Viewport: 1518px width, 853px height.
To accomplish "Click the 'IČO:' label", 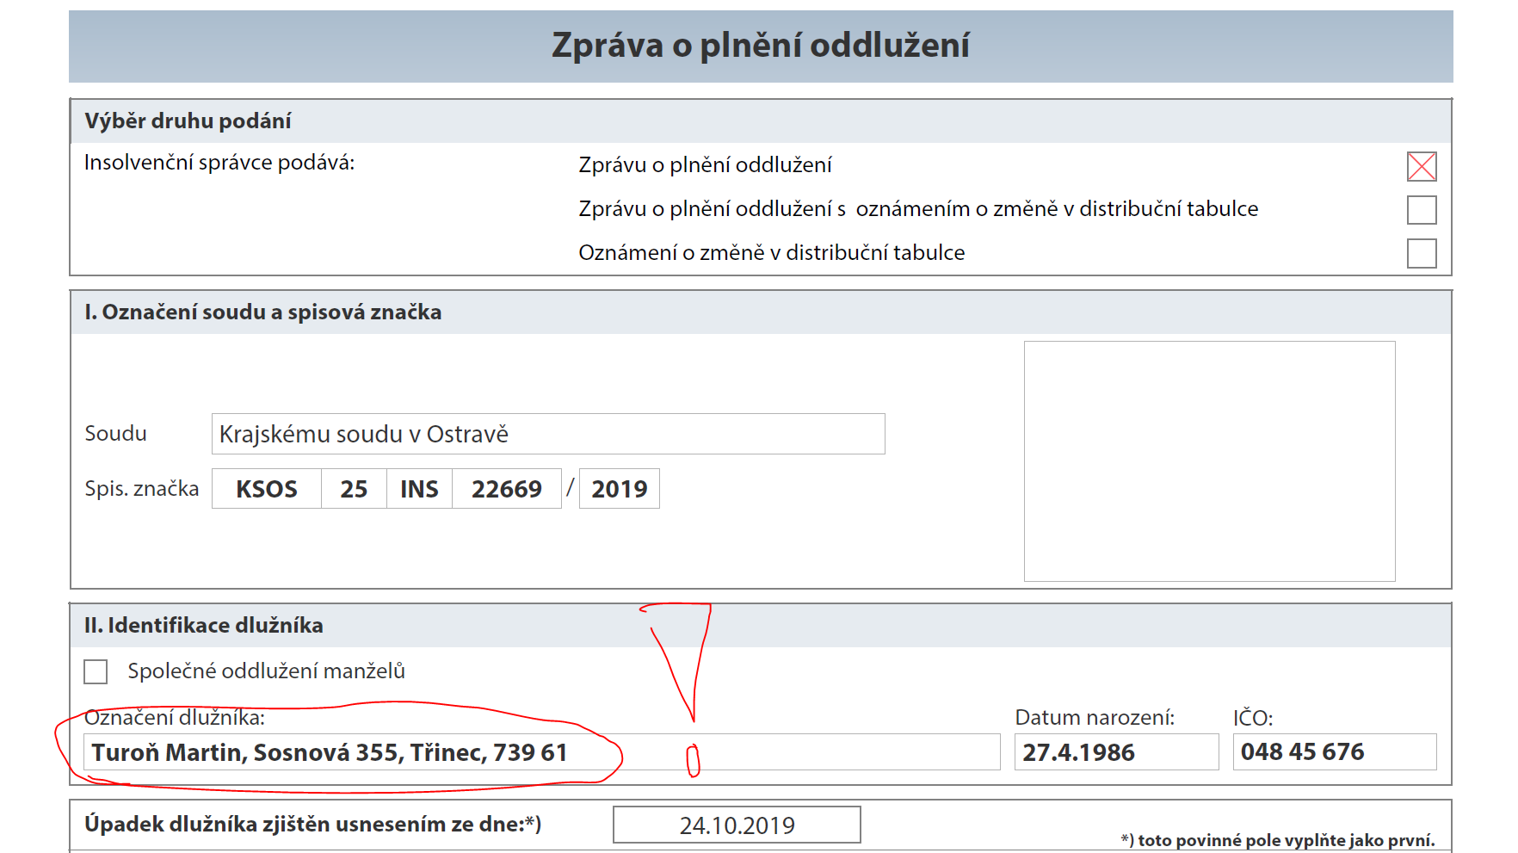I will tap(1253, 718).
